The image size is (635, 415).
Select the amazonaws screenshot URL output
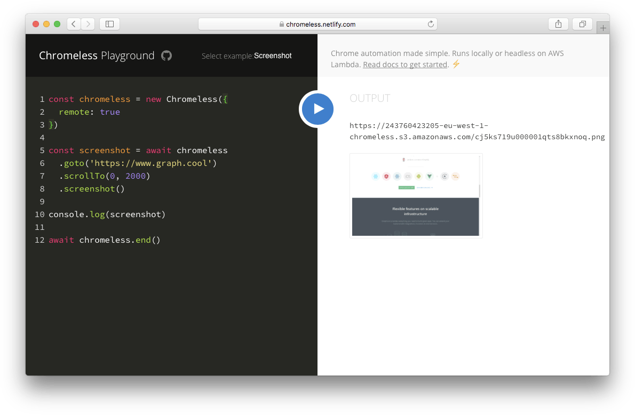click(x=477, y=131)
